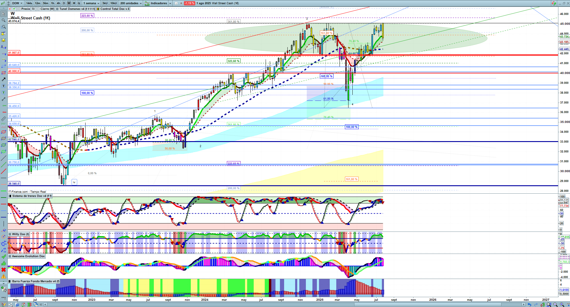Select the green diagonal line tool
Image resolution: width=570 pixels, height=307 pixels.
click(x=4, y=165)
